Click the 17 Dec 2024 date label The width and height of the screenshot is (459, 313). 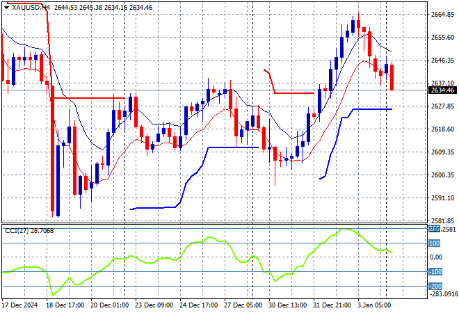click(20, 305)
